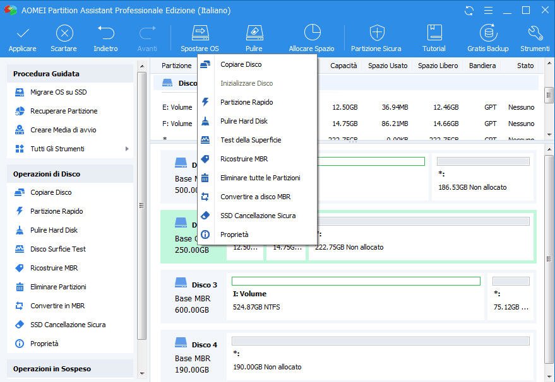
Task: Click the Bandiera column header
Action: pyautogui.click(x=482, y=66)
